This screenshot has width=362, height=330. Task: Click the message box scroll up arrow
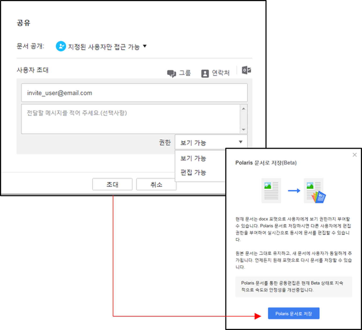(243, 109)
